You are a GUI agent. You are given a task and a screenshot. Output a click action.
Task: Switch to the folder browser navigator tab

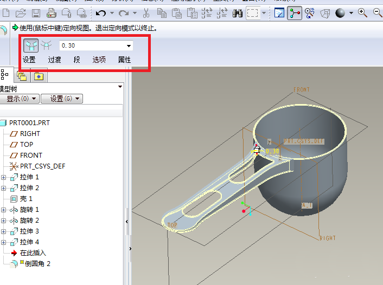coord(22,76)
